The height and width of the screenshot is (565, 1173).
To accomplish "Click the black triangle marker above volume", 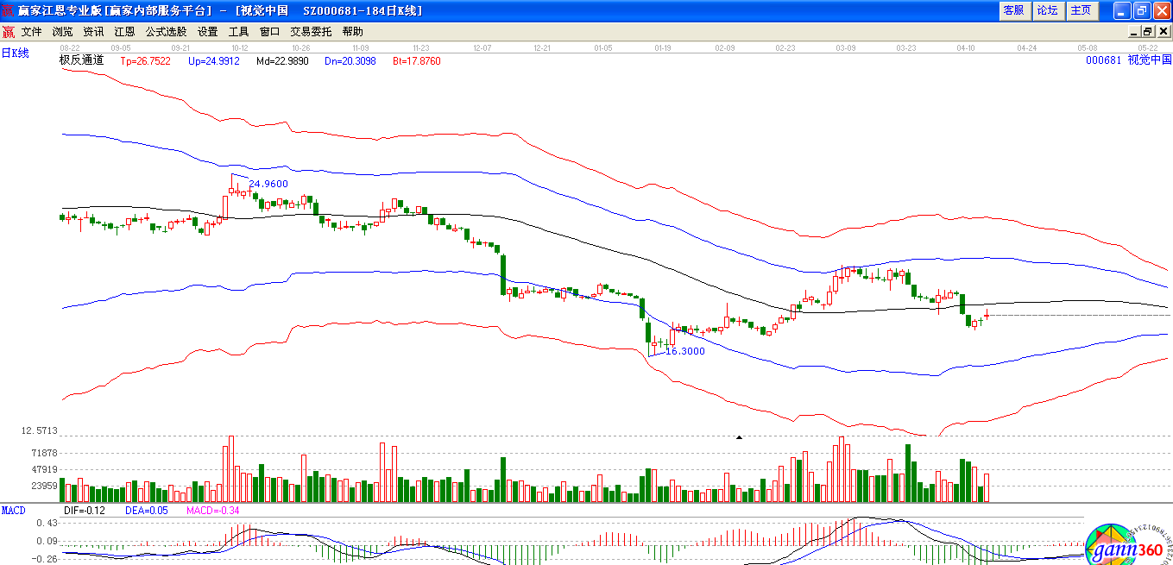I will (x=739, y=437).
